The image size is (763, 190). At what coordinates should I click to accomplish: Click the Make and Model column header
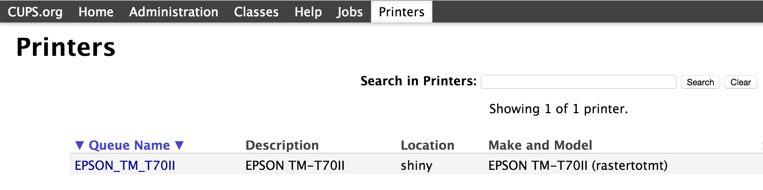[540, 145]
